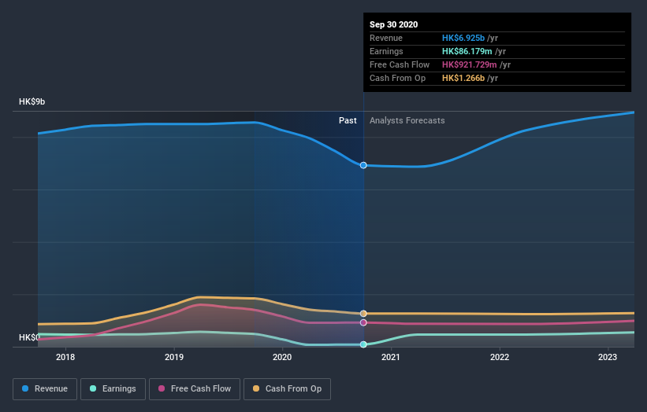Click the Past section label
Screen dimensions: 647x412
coord(348,120)
